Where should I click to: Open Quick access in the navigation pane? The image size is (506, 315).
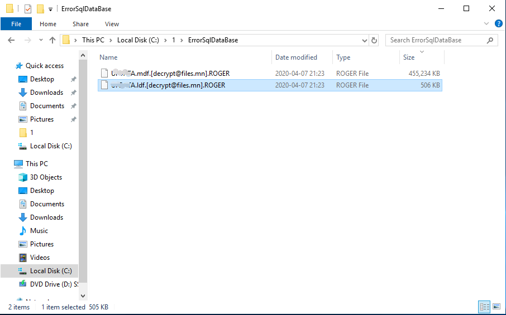click(45, 66)
